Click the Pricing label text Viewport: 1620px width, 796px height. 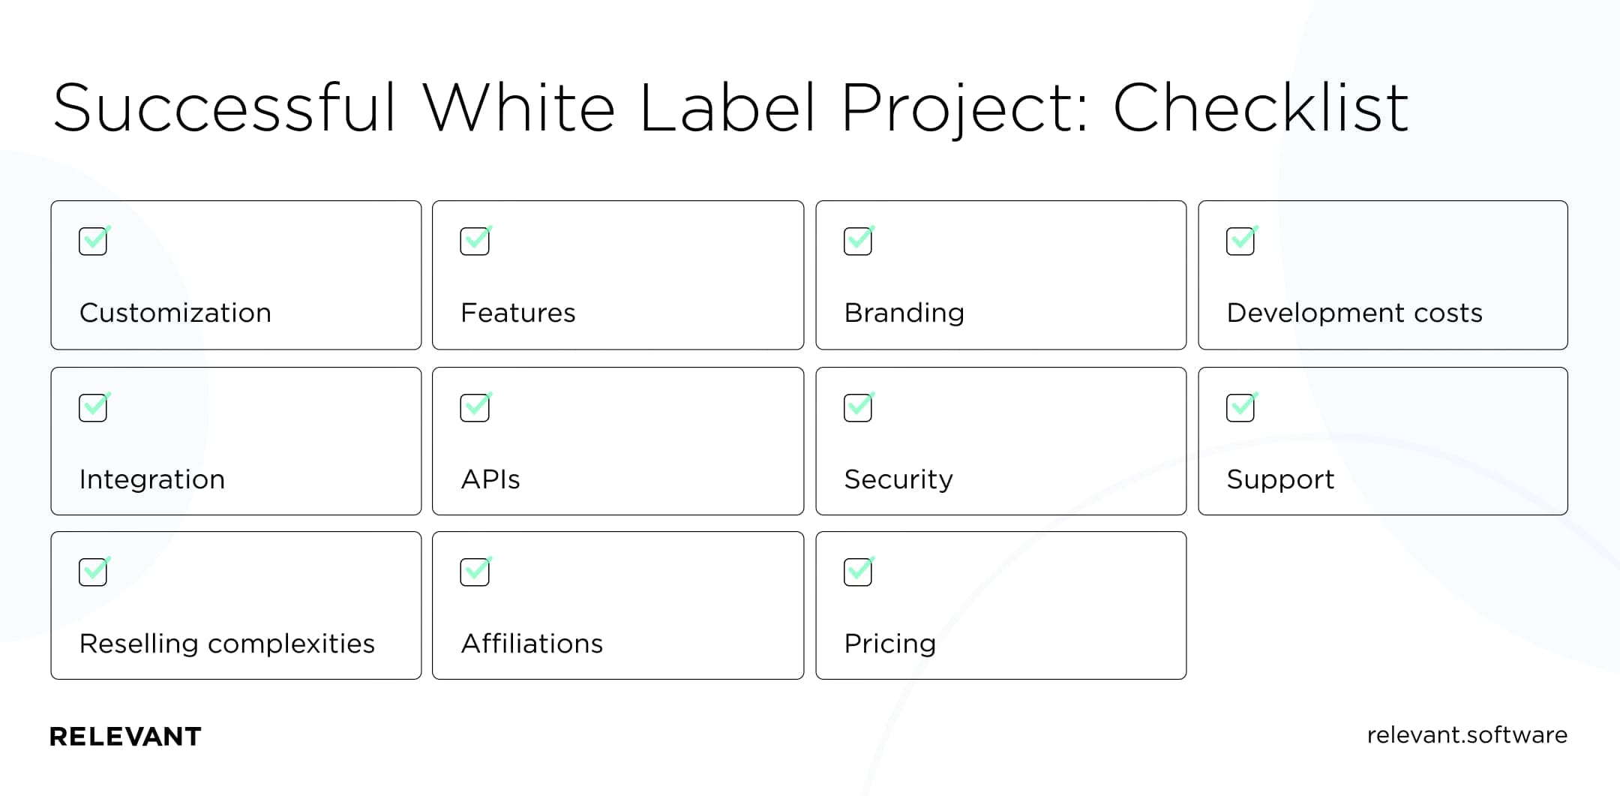pyautogui.click(x=890, y=644)
